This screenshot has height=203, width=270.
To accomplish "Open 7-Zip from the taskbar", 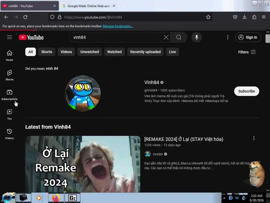I will [x=73, y=198].
